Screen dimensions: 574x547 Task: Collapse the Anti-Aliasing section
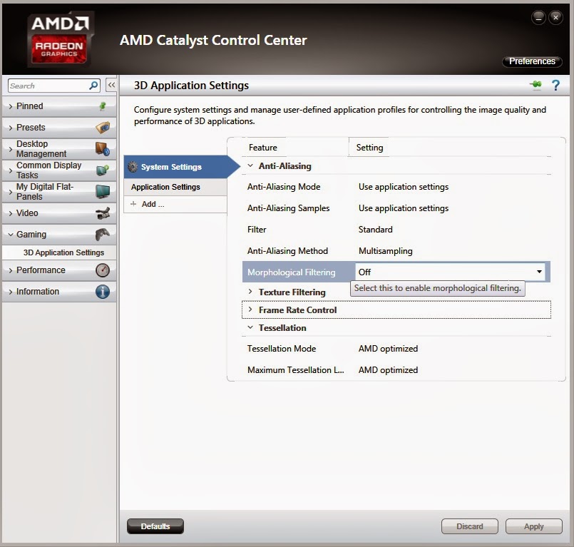tap(250, 166)
